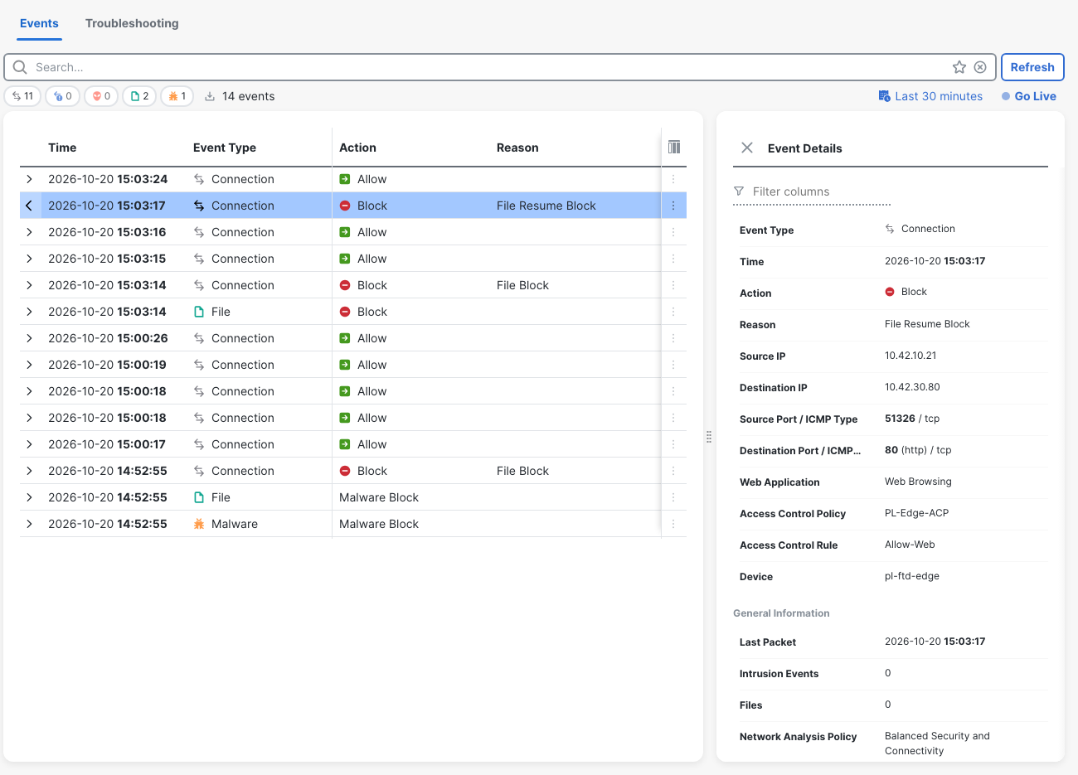Sort by the Event Type column header

coord(225,148)
